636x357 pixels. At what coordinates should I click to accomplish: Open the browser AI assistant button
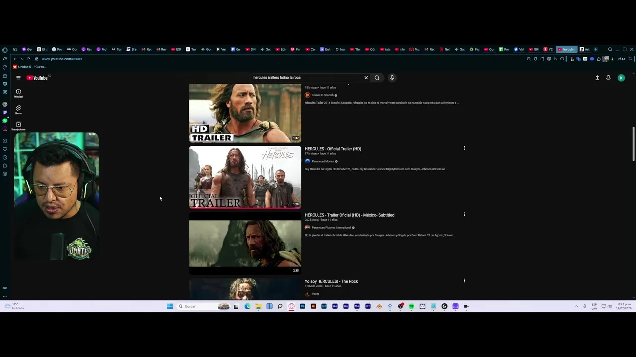[622, 59]
